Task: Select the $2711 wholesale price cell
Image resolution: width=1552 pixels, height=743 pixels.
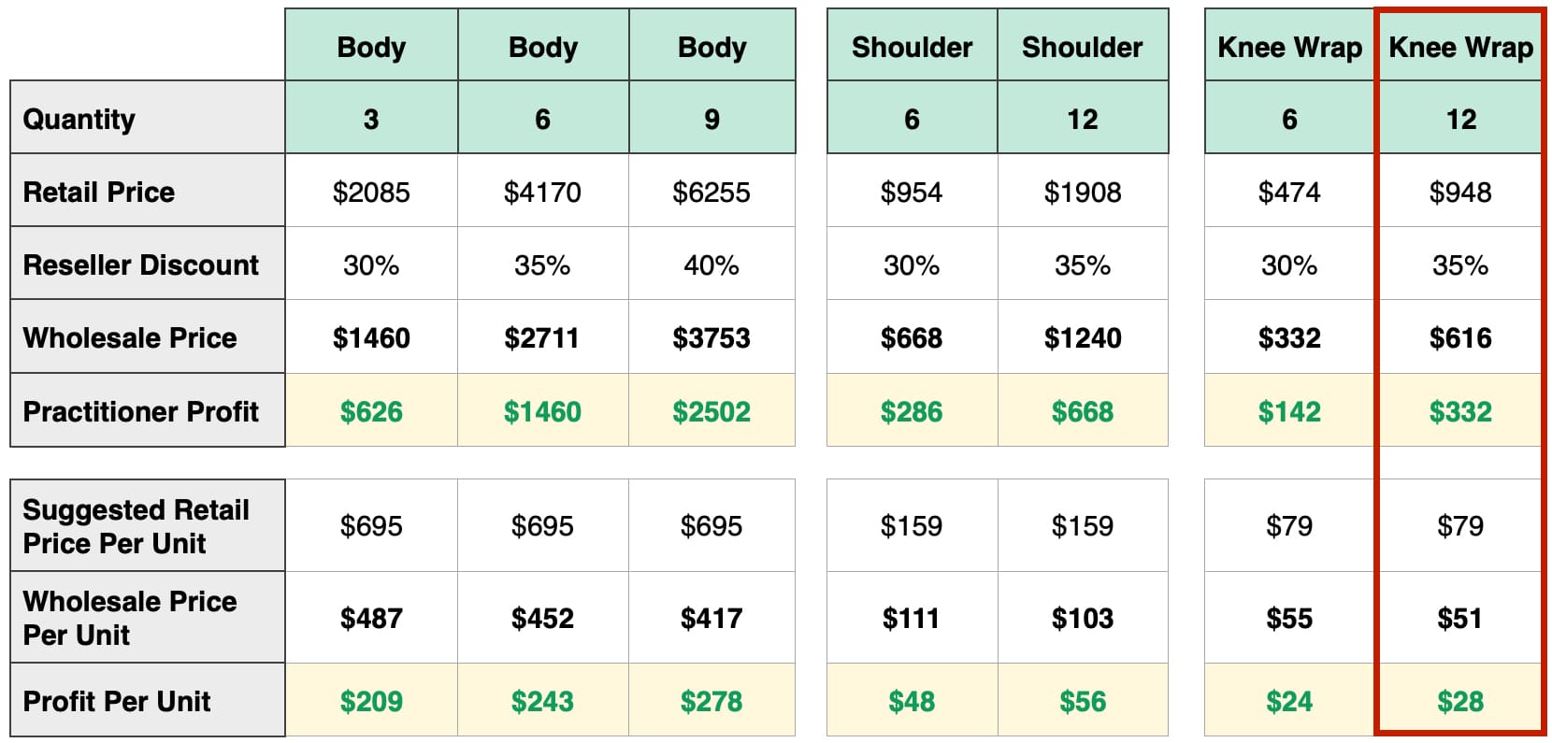Action: point(542,336)
